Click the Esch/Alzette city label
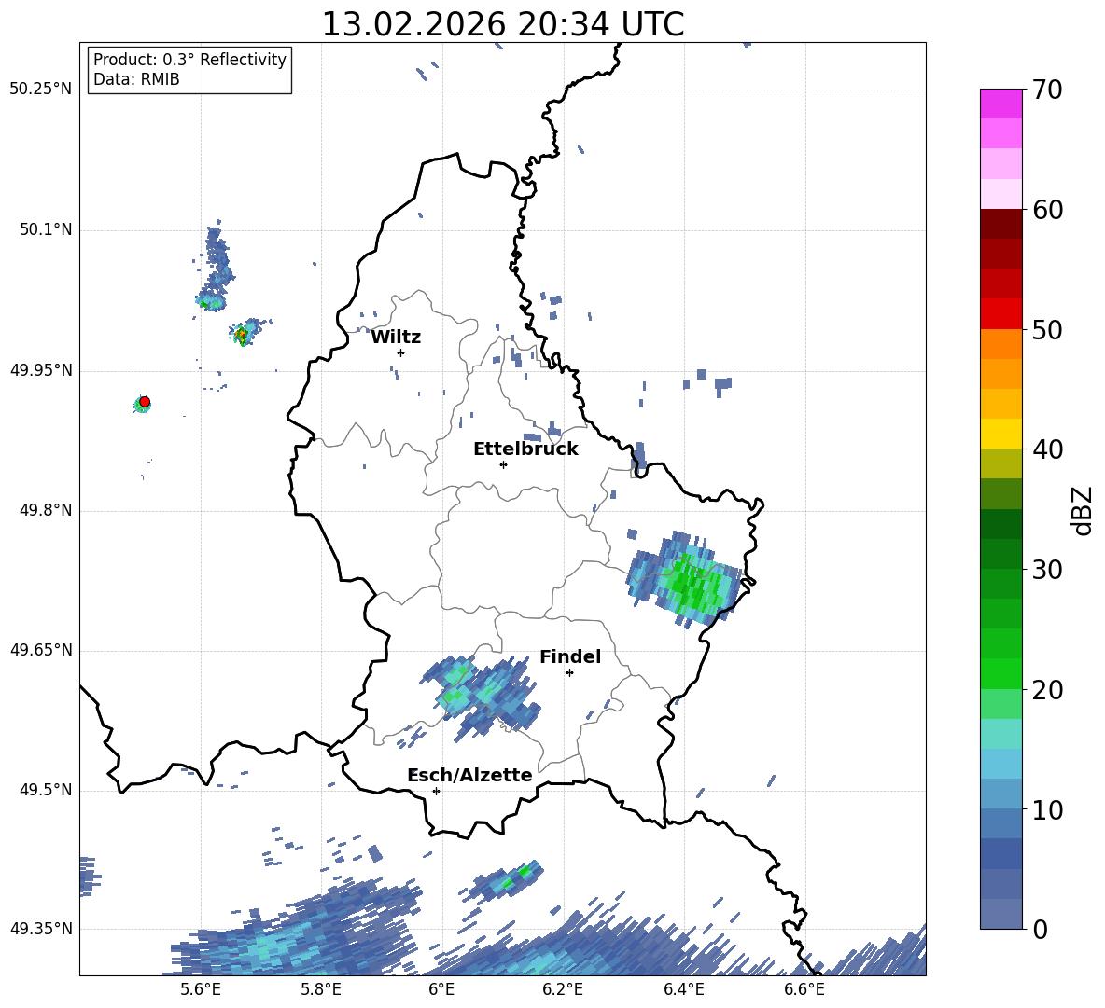The height and width of the screenshot is (1008, 1105). click(x=469, y=776)
